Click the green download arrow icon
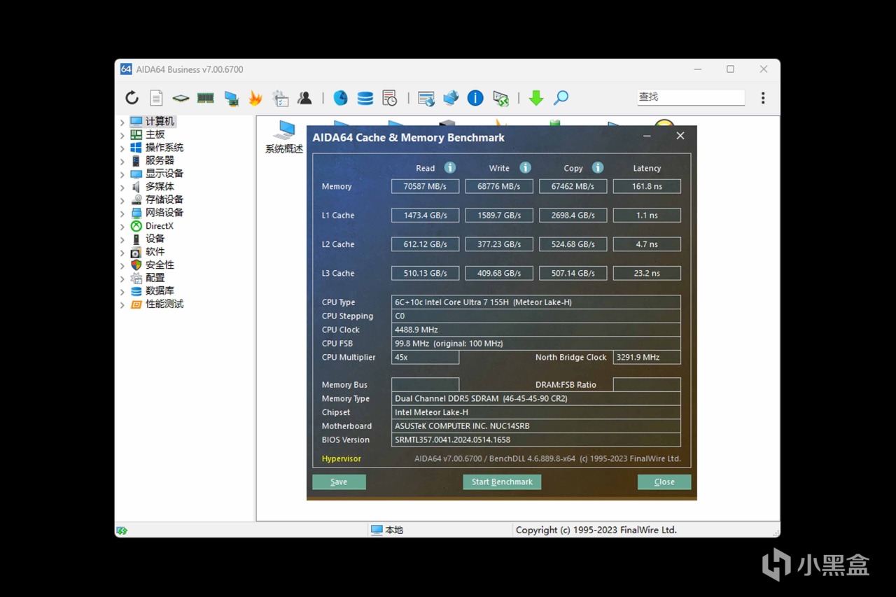 pos(536,98)
